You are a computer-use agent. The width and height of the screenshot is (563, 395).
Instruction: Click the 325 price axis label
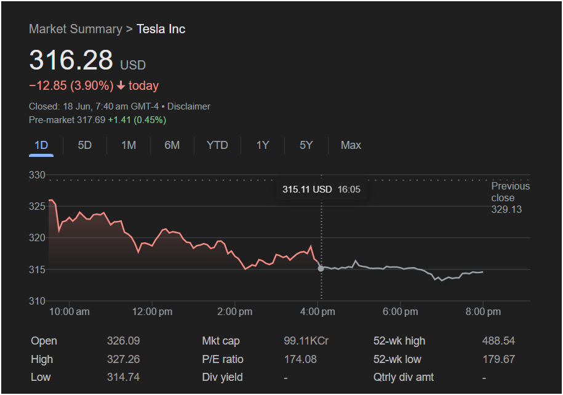point(37,207)
